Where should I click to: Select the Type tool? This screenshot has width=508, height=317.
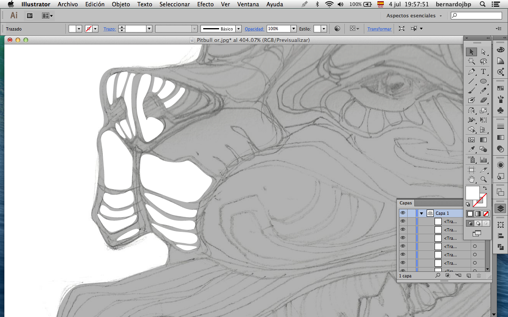[x=483, y=72]
